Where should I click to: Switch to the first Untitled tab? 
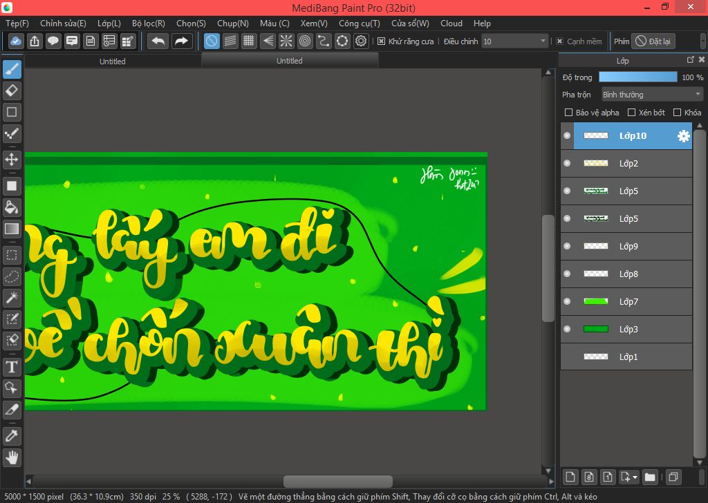click(x=112, y=61)
